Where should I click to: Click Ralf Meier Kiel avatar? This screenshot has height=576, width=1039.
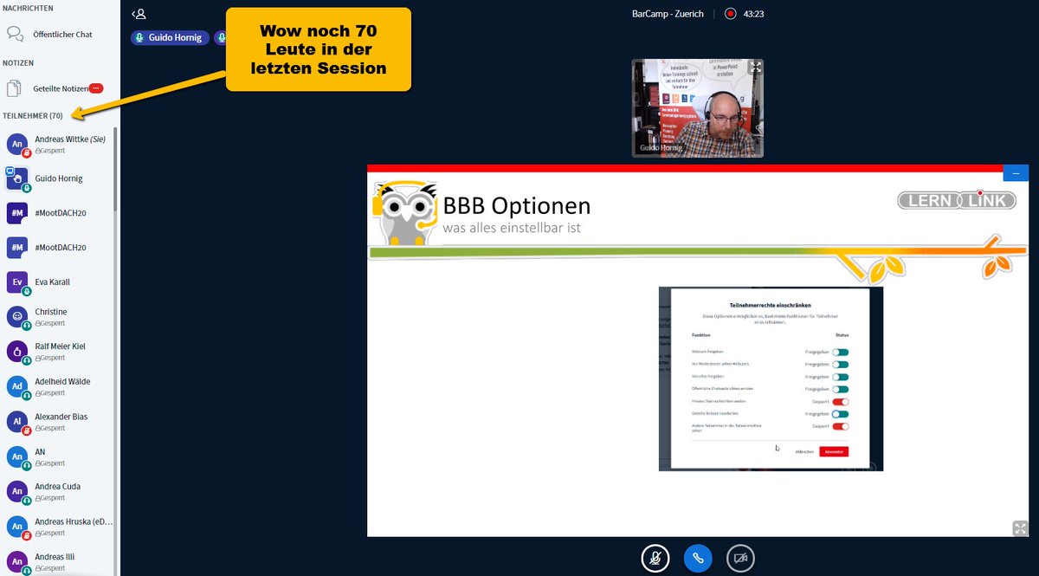[17, 352]
